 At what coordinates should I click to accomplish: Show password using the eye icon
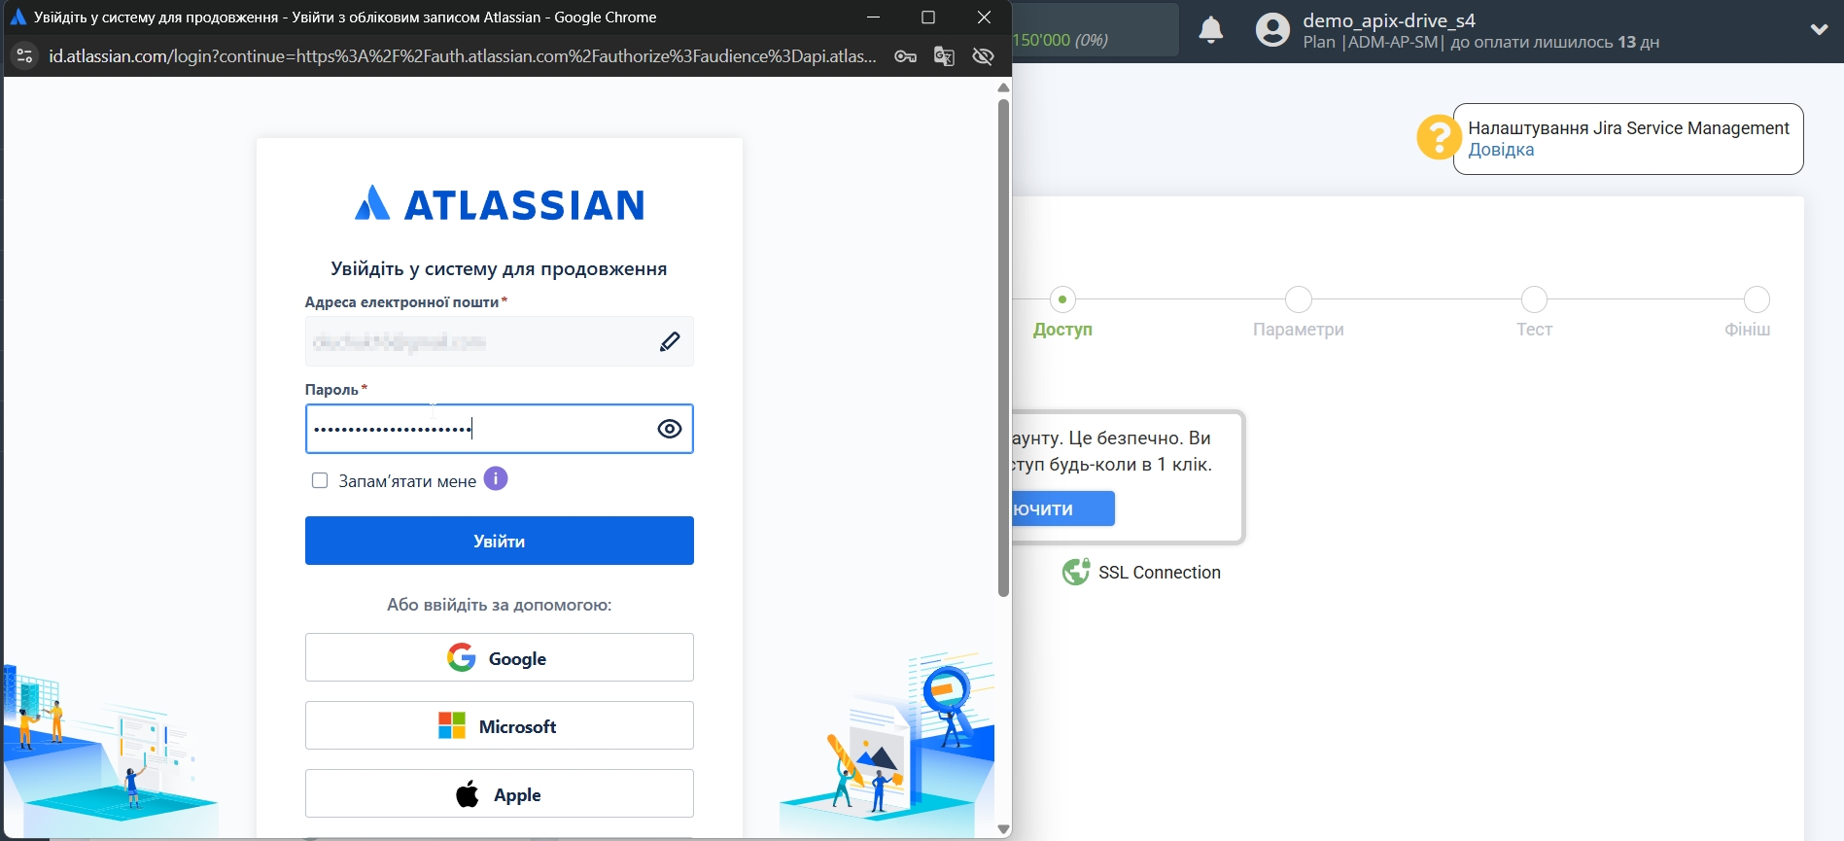(x=670, y=429)
